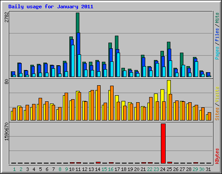The height and width of the screenshot is (174, 222).
Task: Click the Visits legend label
Action: pos(217,94)
